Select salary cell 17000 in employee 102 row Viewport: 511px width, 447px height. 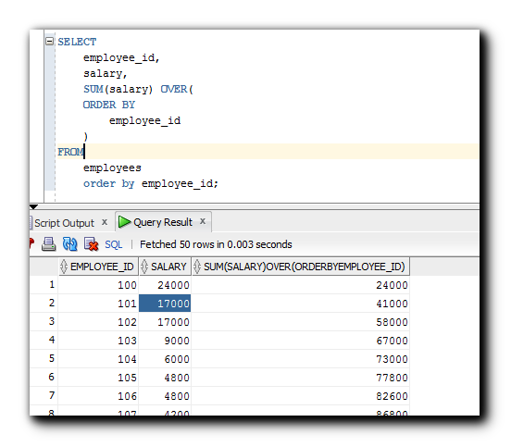(165, 322)
